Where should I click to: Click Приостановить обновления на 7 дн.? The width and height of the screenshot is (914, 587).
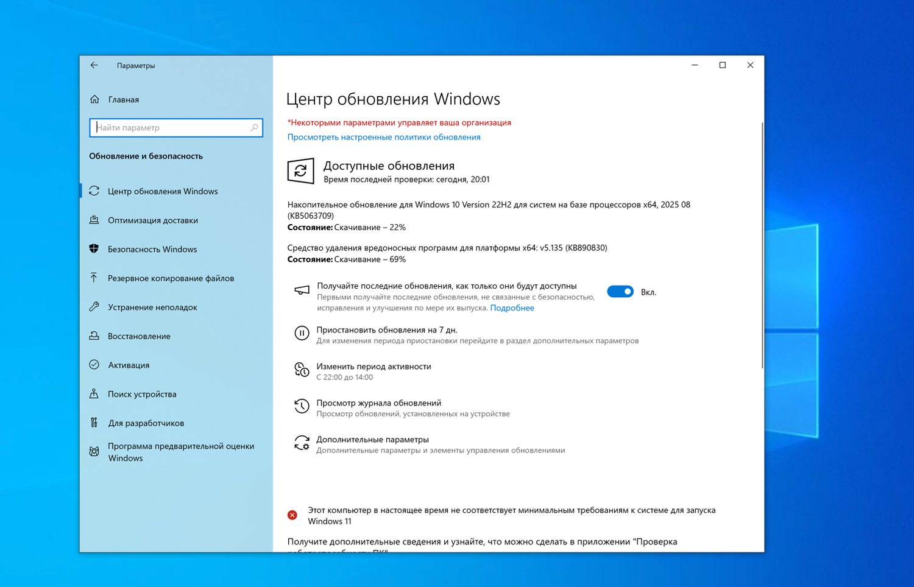pos(387,330)
